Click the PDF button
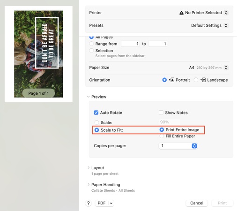The height and width of the screenshot is (211, 237). 102,203
